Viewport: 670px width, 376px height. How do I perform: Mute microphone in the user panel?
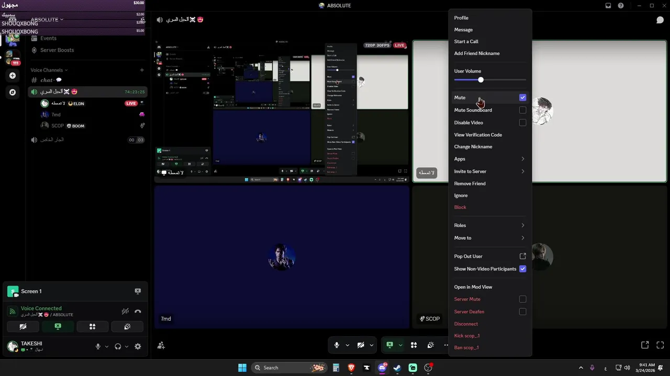pyautogui.click(x=98, y=346)
